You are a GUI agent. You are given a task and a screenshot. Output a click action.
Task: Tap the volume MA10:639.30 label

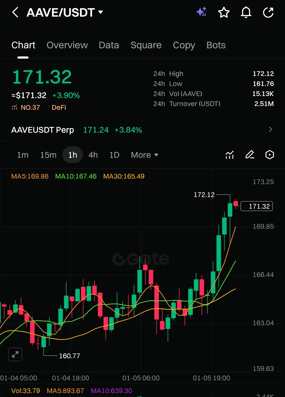pos(111,391)
